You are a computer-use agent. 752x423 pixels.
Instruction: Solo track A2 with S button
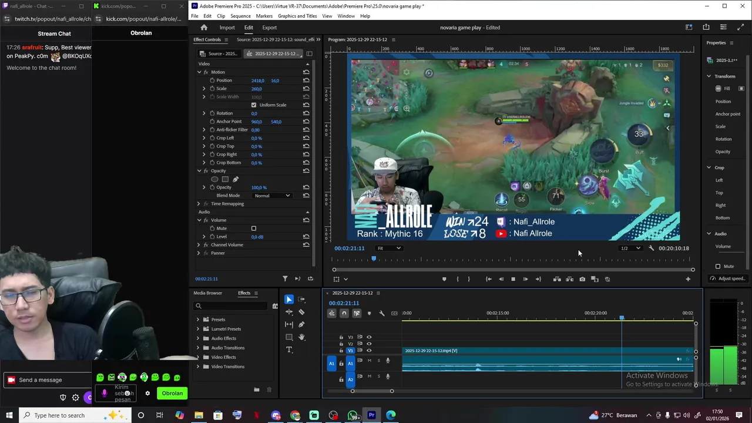tap(378, 376)
